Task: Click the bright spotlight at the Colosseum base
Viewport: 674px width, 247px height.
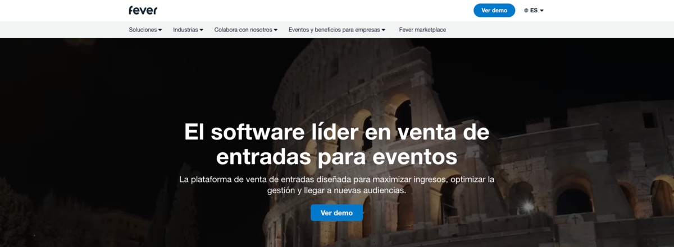Action: [x=527, y=207]
